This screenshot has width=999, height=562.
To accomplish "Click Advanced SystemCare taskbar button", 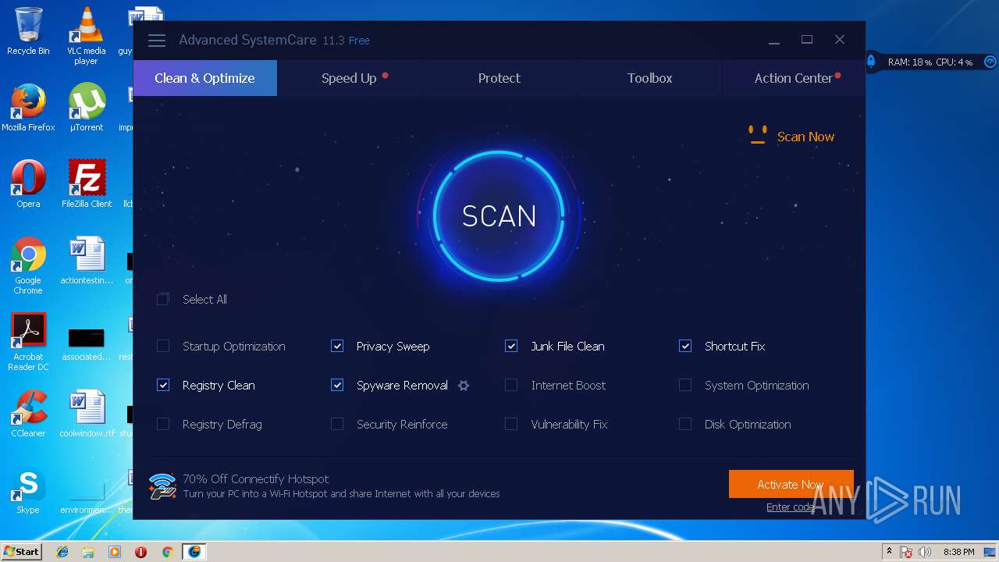I will click(x=194, y=552).
